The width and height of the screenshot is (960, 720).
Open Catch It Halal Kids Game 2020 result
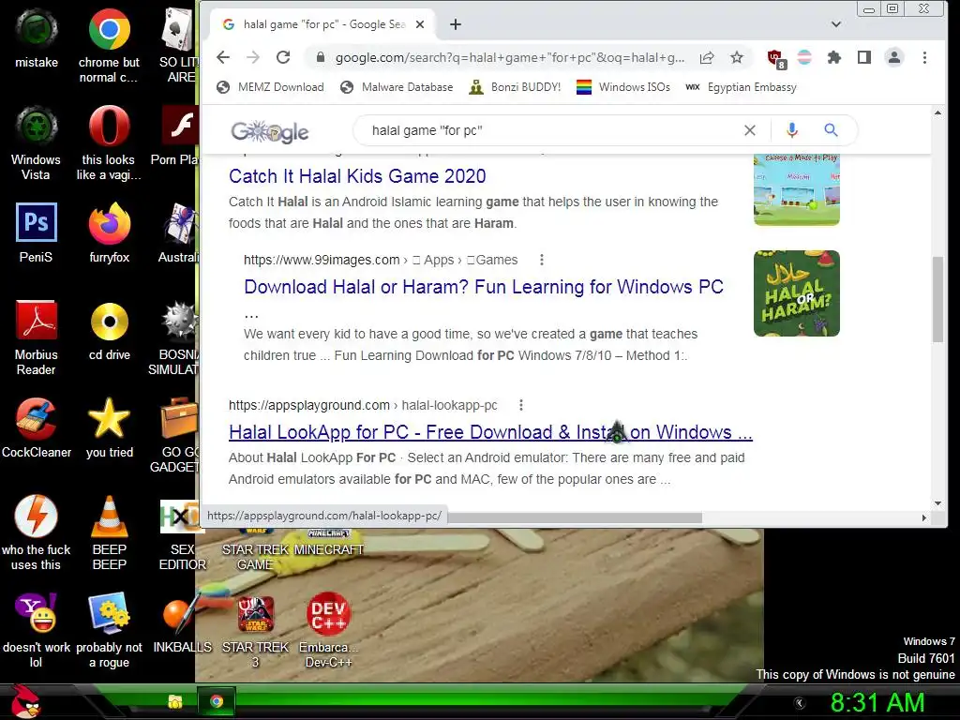[357, 176]
